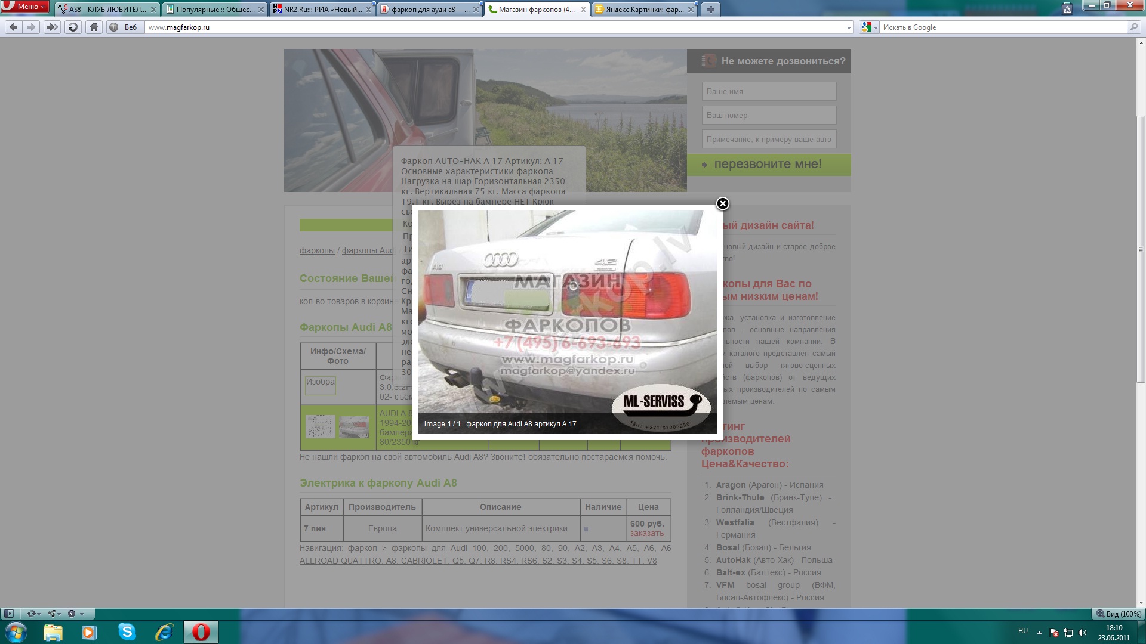
Task: Click the Fast Forward navigation button
Action: click(52, 27)
